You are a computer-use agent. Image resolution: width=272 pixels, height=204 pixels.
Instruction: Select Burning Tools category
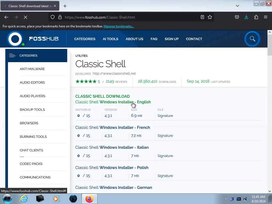coord(33,137)
